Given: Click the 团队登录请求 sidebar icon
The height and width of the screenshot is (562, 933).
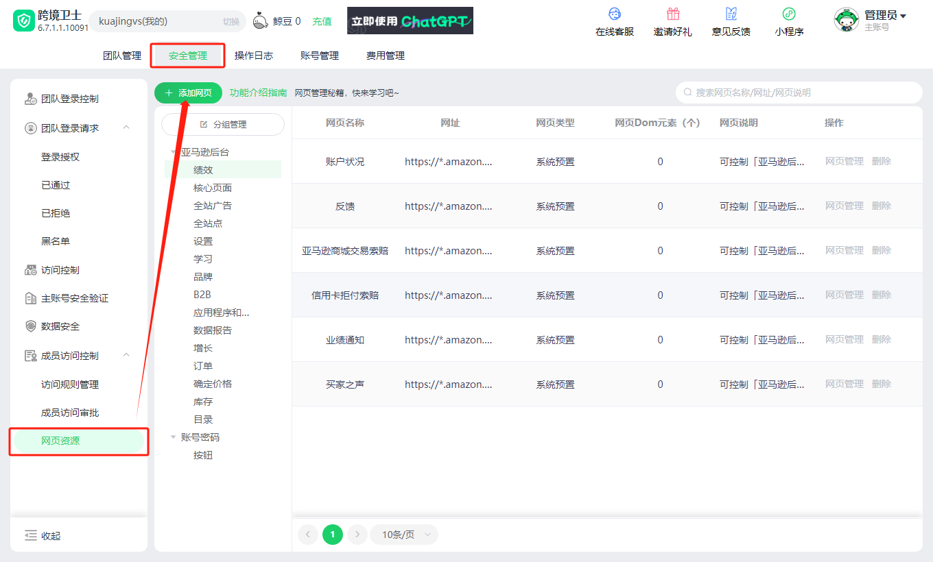Looking at the screenshot, I should [31, 128].
